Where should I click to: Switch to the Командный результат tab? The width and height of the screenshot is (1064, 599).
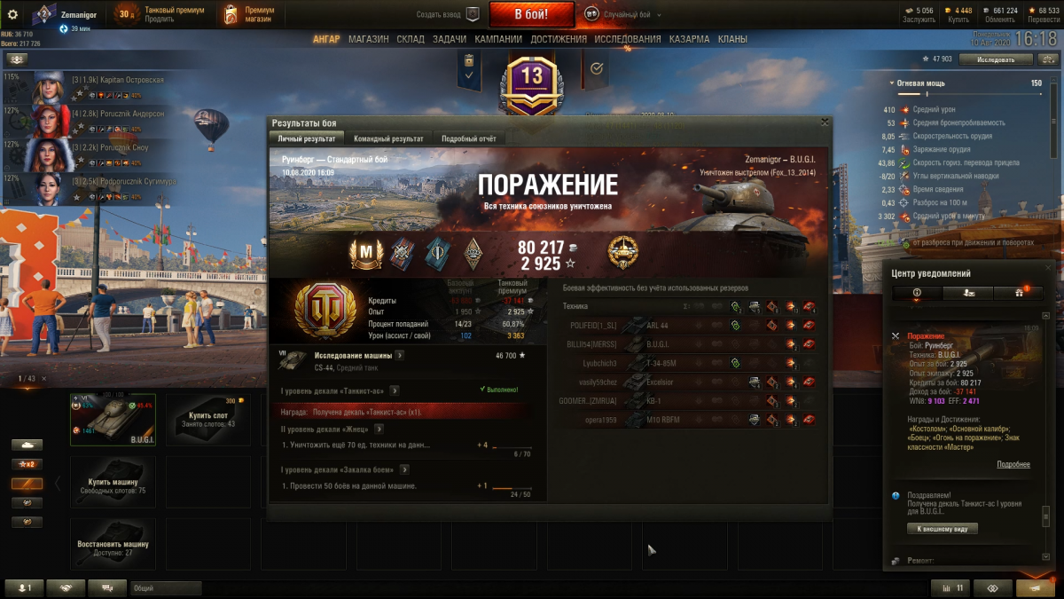(x=387, y=138)
